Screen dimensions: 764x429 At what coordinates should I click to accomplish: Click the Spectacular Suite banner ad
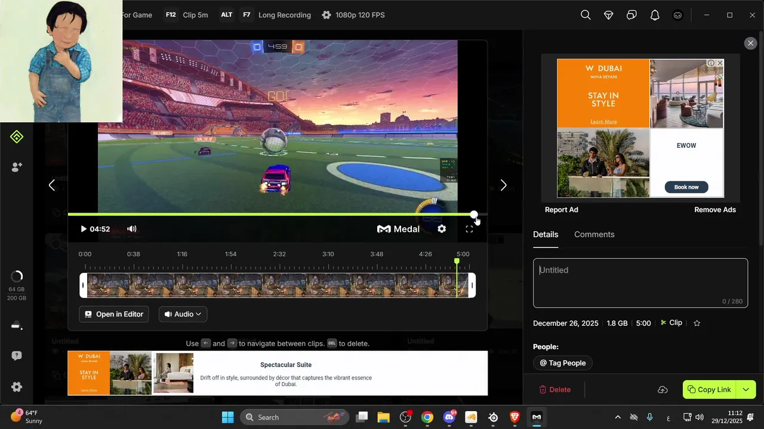click(x=278, y=373)
